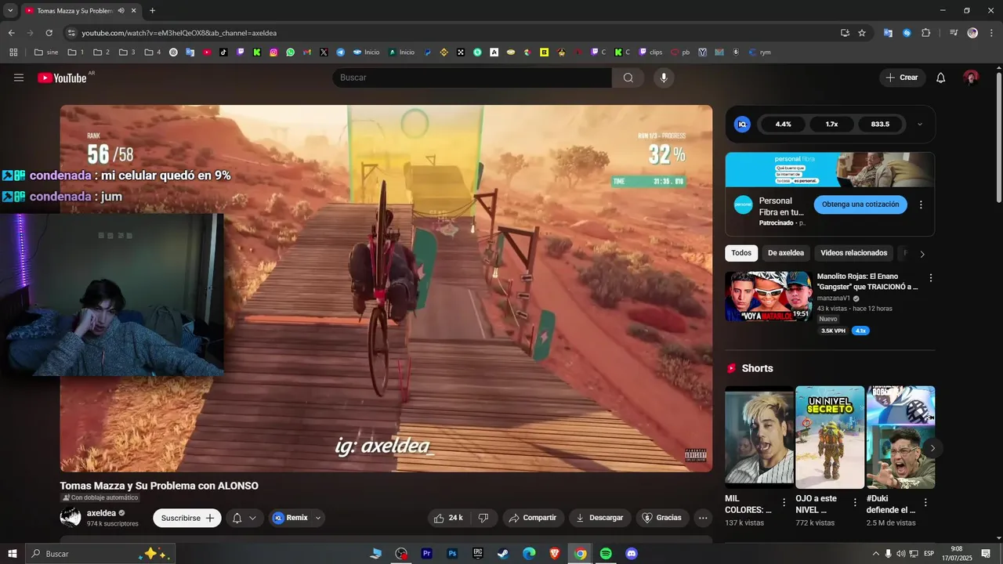Open the clips bookmark
This screenshot has width=1003, height=564.
650,52
